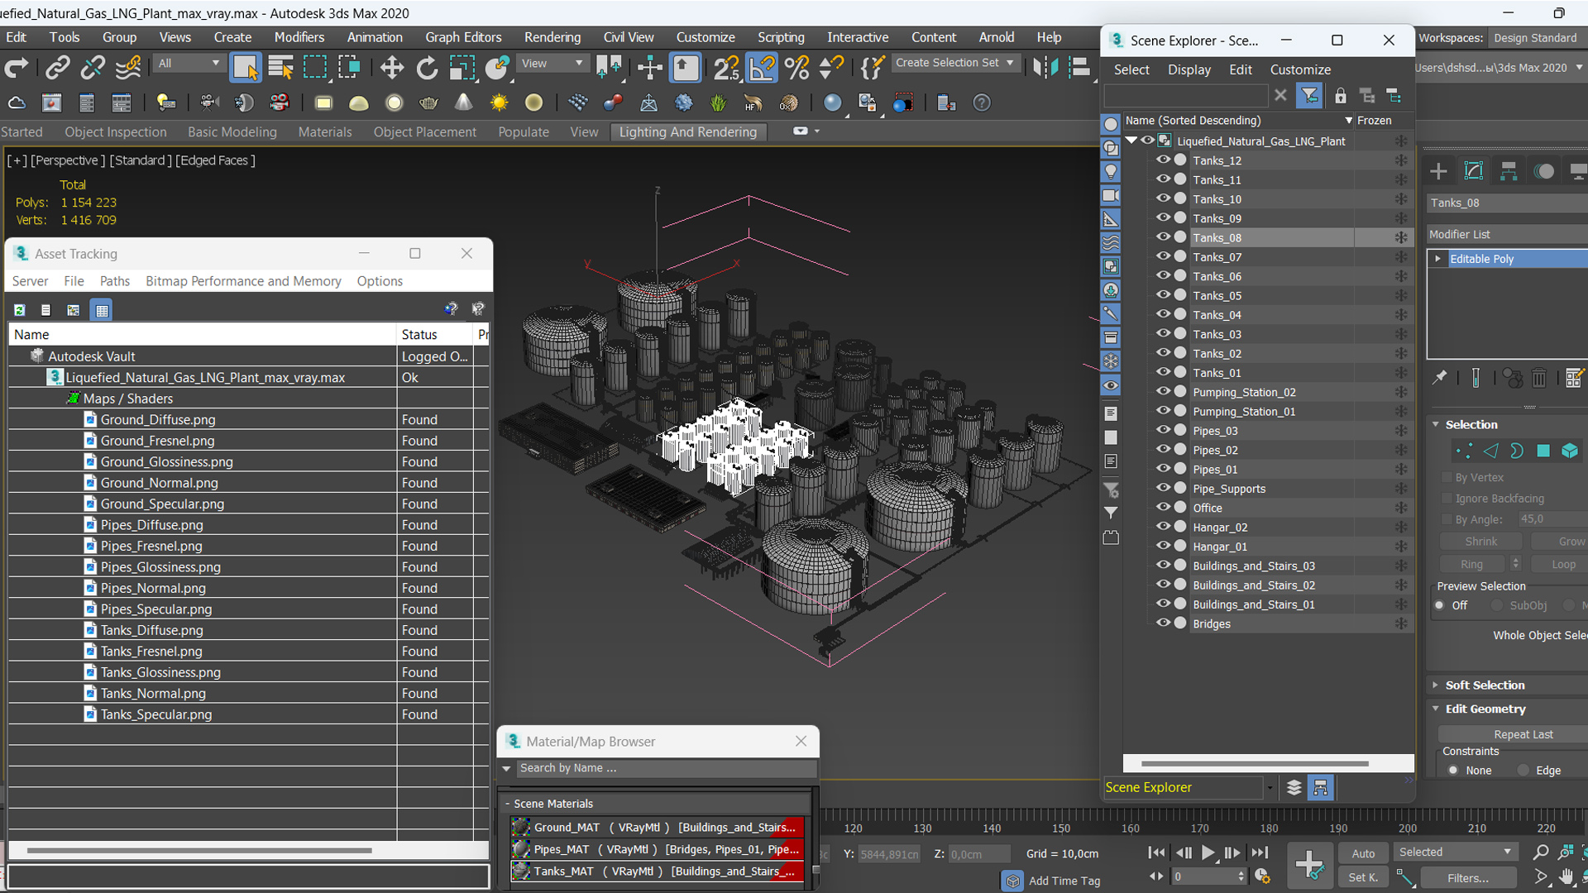This screenshot has height=893, width=1588.
Task: Toggle visibility of the Office object
Action: 1163,508
